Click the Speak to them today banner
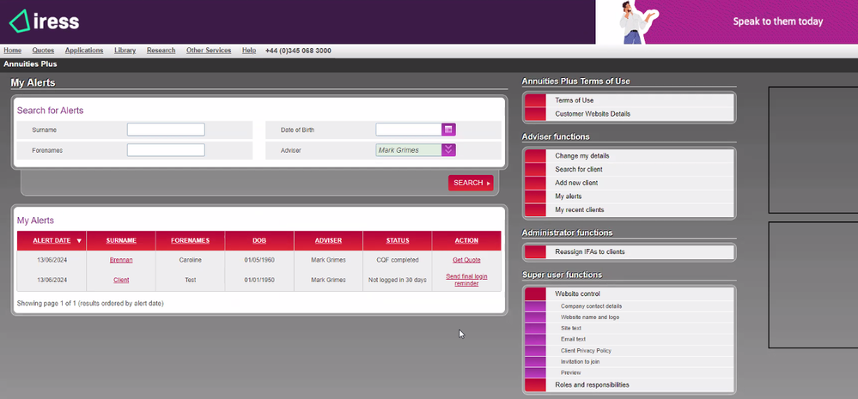This screenshot has width=858, height=399. click(726, 21)
